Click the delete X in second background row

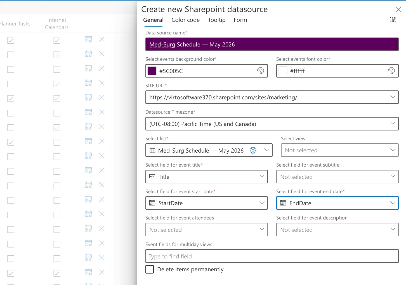tap(102, 54)
